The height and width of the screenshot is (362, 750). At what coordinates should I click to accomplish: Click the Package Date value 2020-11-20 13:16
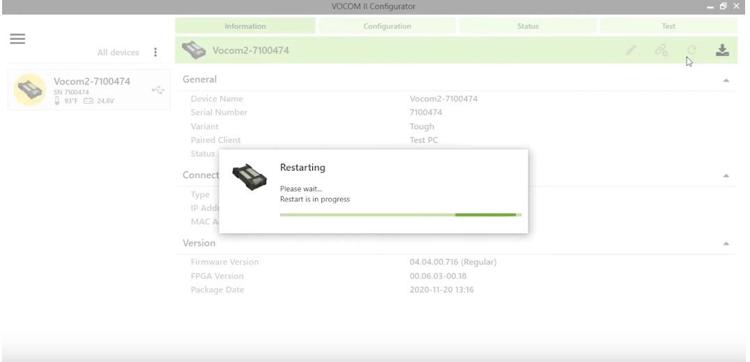pyautogui.click(x=441, y=290)
